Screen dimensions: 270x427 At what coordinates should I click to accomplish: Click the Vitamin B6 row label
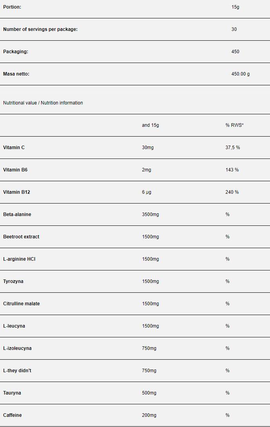(15, 170)
